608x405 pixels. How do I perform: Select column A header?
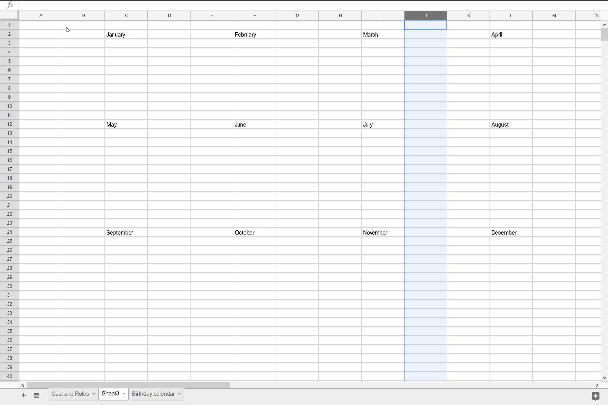[x=41, y=15]
